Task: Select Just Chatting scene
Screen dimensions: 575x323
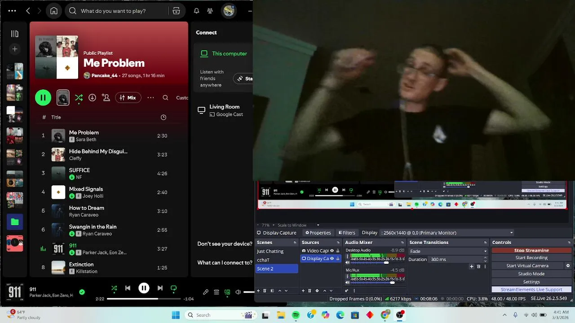Action: (276, 251)
